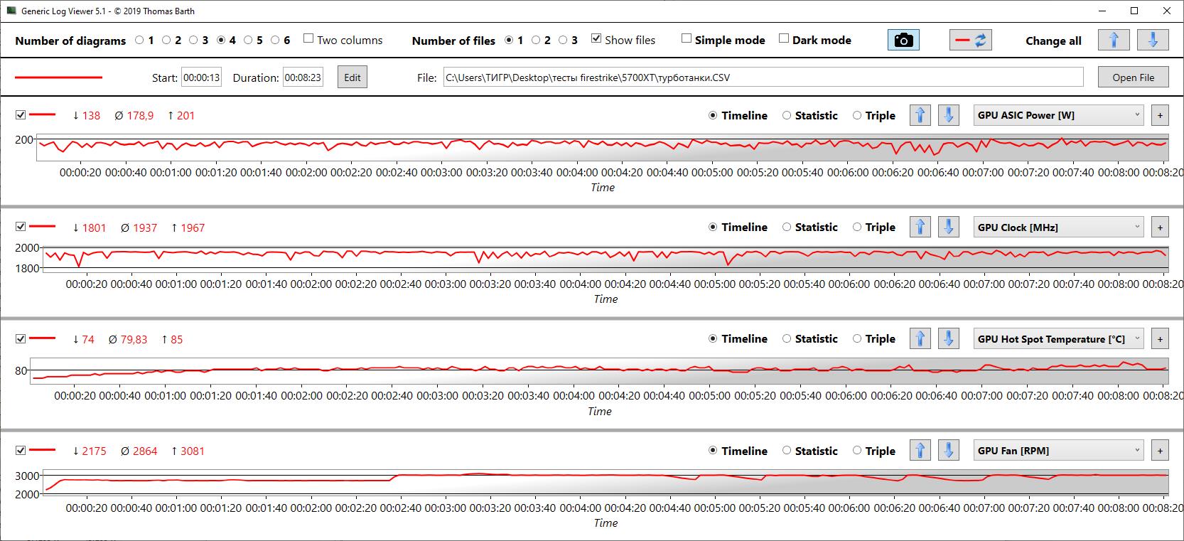Viewport: 1184px width, 541px height.
Task: Add a series to GPU Fan diagram
Action: [x=1160, y=450]
